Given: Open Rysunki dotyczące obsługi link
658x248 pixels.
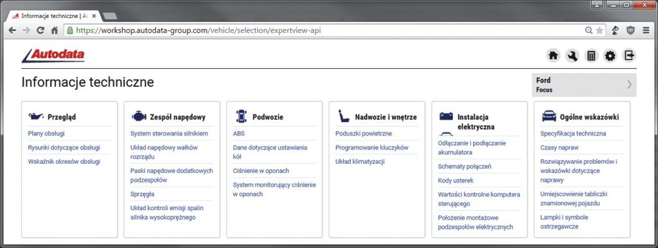Looking at the screenshot, I should 64,148.
